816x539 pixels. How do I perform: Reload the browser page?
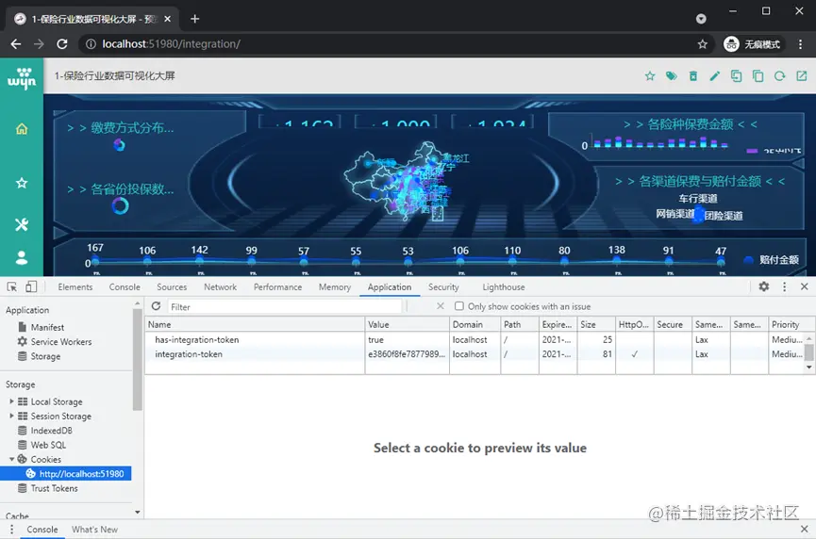(x=62, y=44)
